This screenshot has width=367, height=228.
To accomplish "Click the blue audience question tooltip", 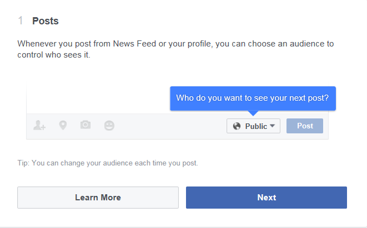I will (253, 99).
